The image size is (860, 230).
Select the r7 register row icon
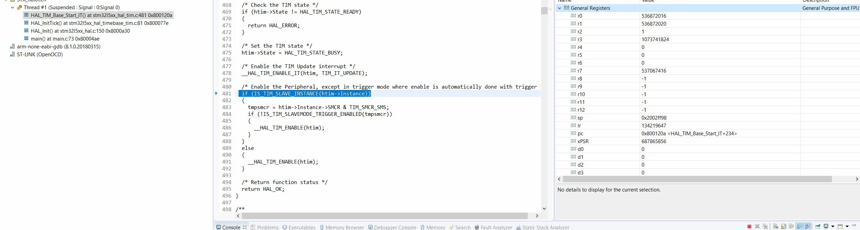coord(573,71)
